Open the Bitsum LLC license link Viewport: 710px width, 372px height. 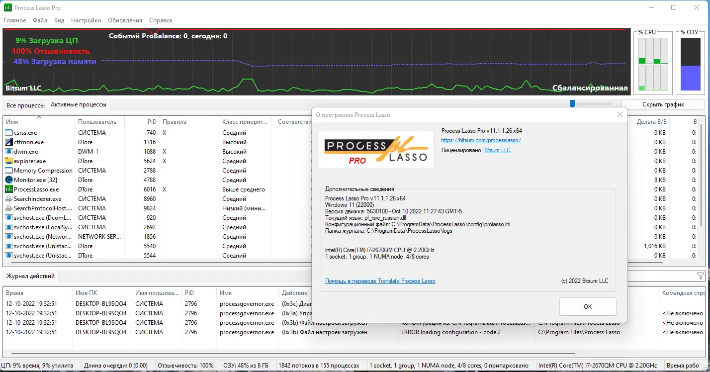coord(497,150)
